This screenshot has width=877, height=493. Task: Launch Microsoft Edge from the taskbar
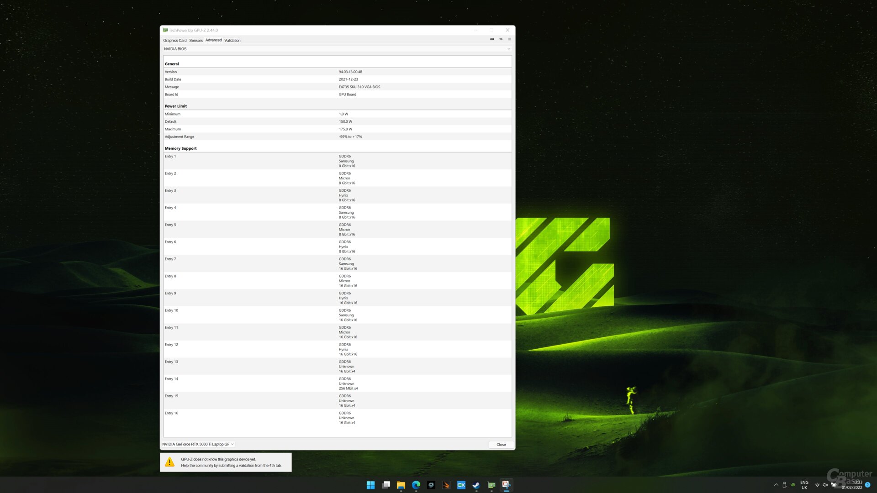pos(416,485)
